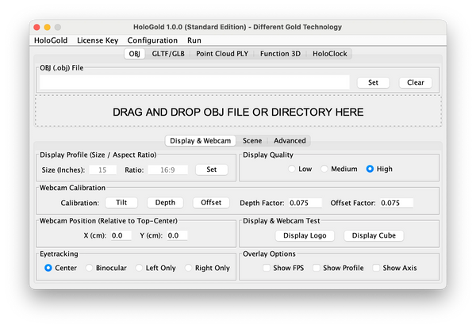The width and height of the screenshot is (476, 328).
Task: Toggle the Show Axis checkbox
Action: (377, 268)
